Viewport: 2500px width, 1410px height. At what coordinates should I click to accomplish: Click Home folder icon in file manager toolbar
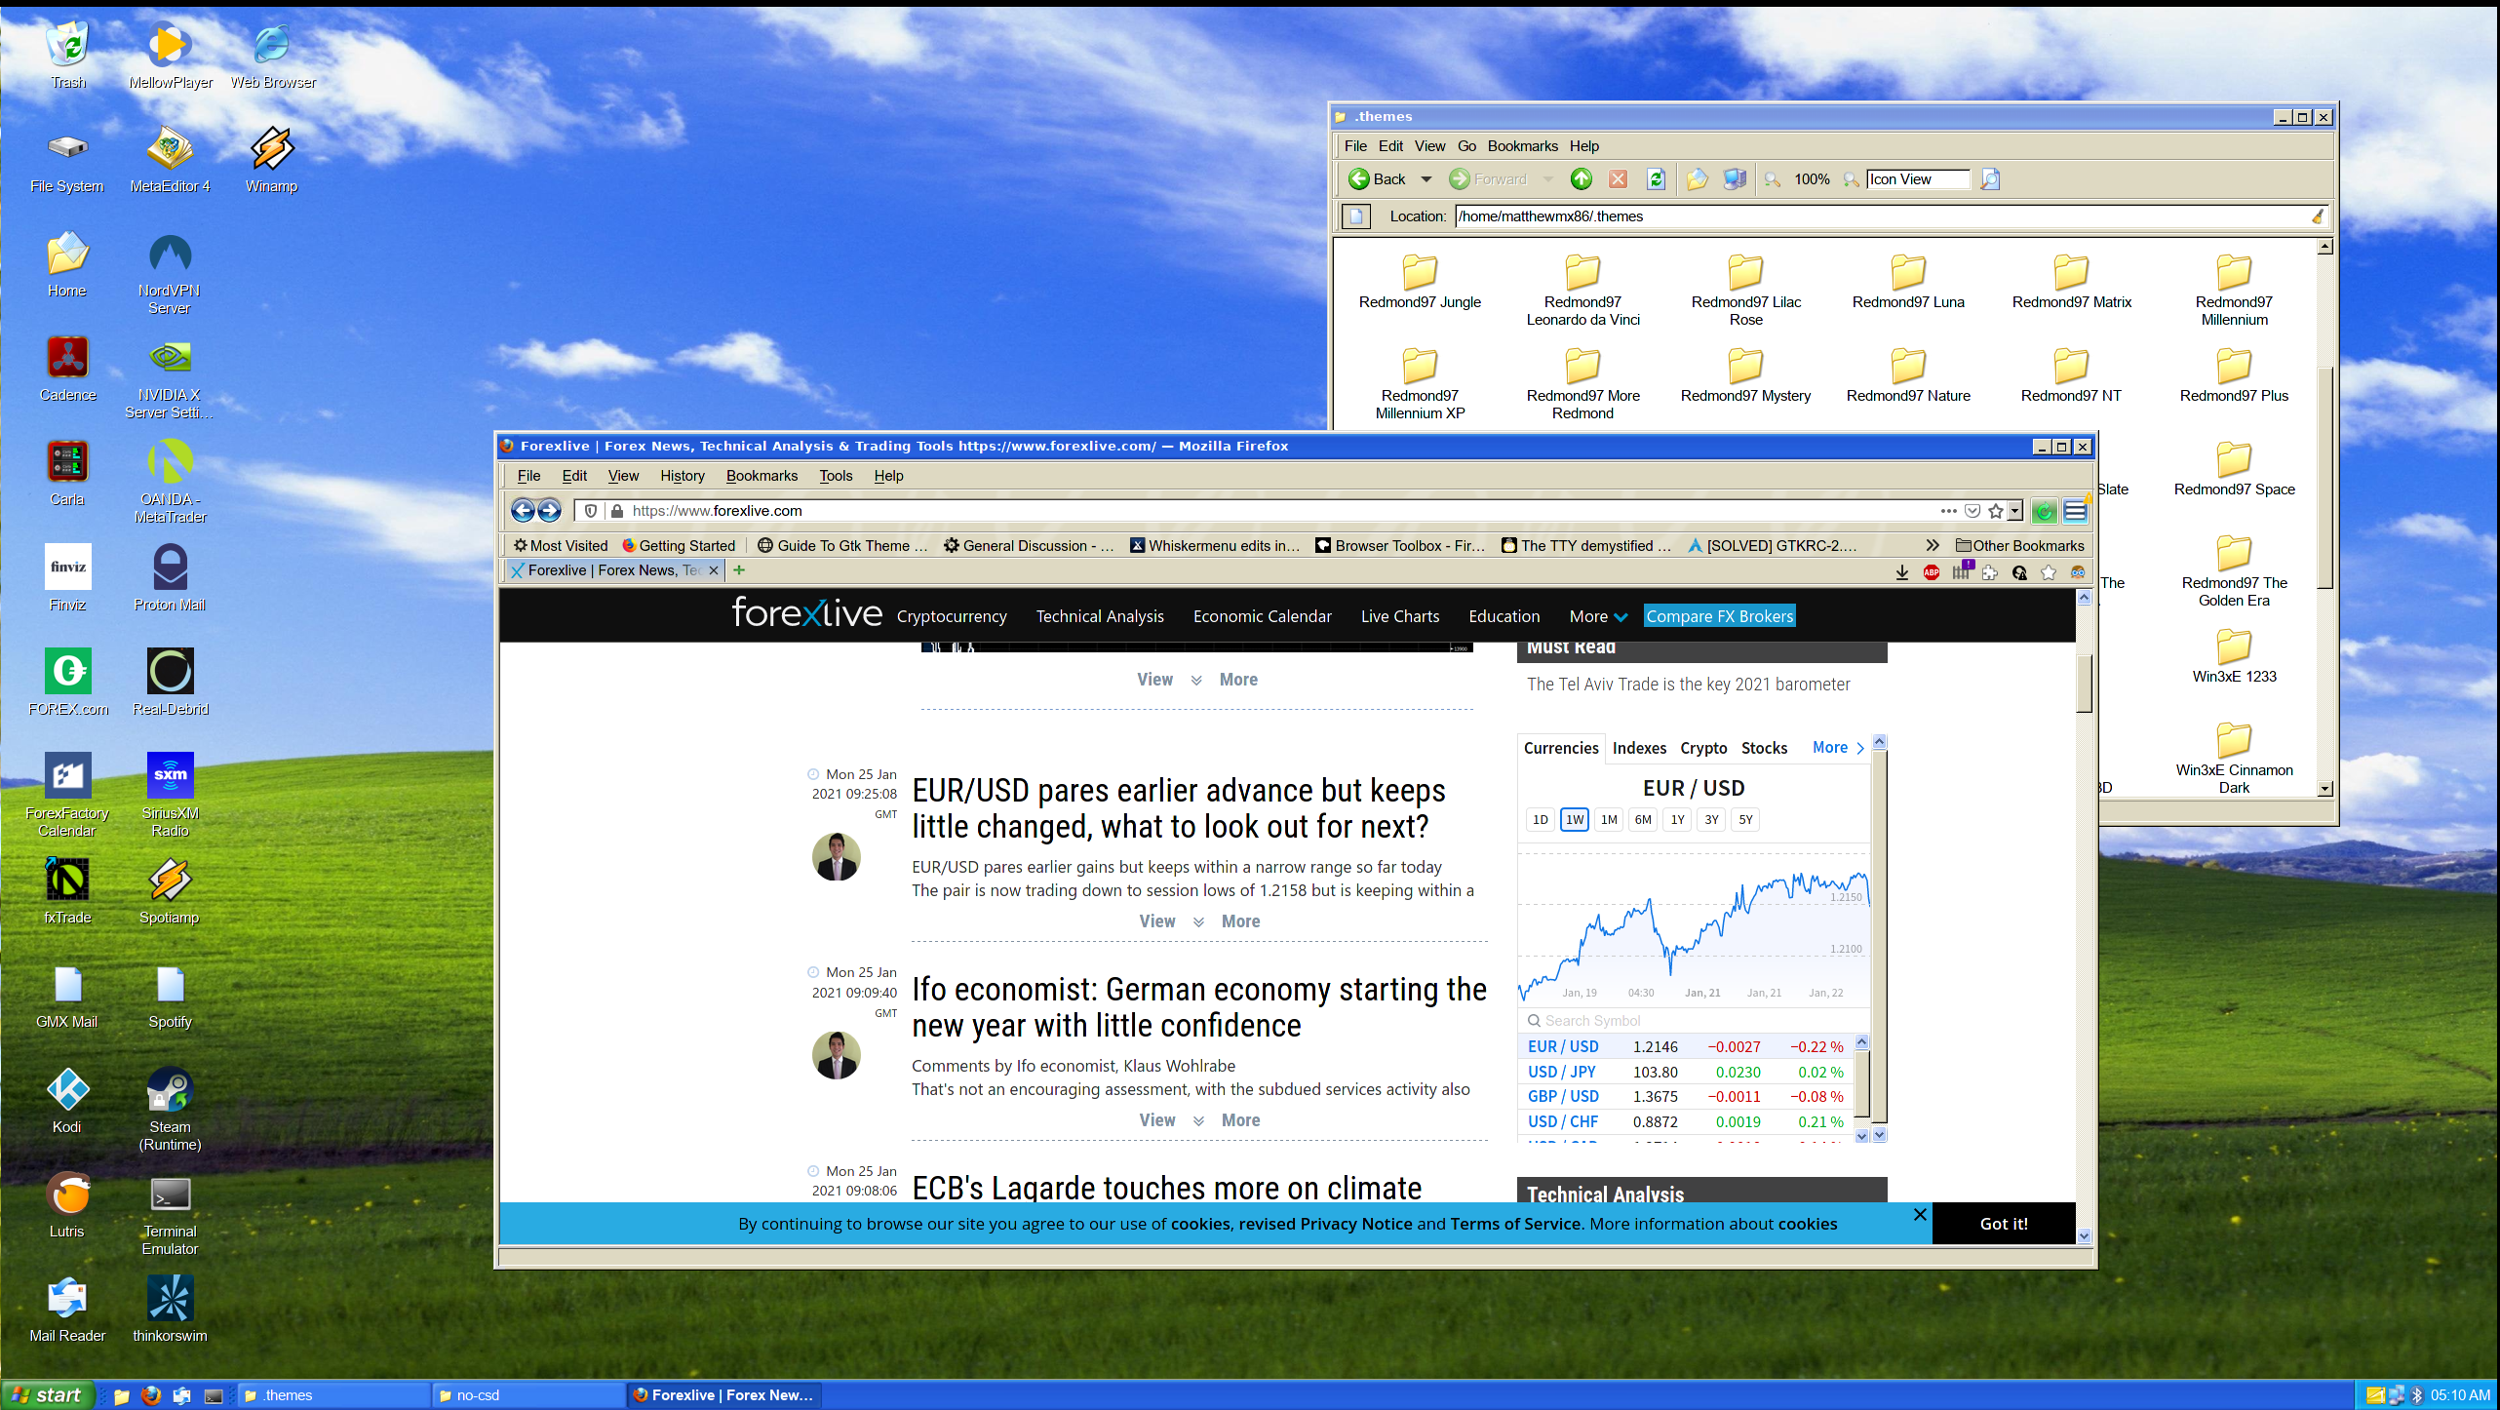click(x=1698, y=178)
